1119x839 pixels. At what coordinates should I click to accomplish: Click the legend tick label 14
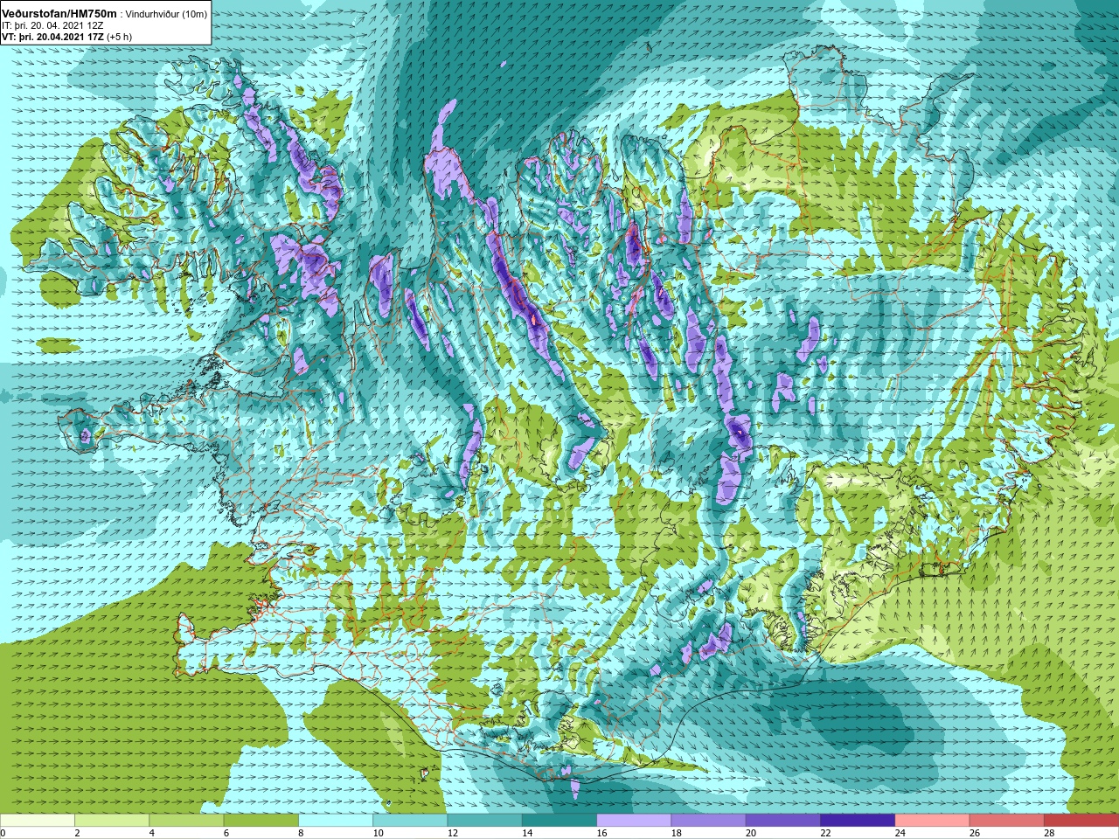[527, 833]
